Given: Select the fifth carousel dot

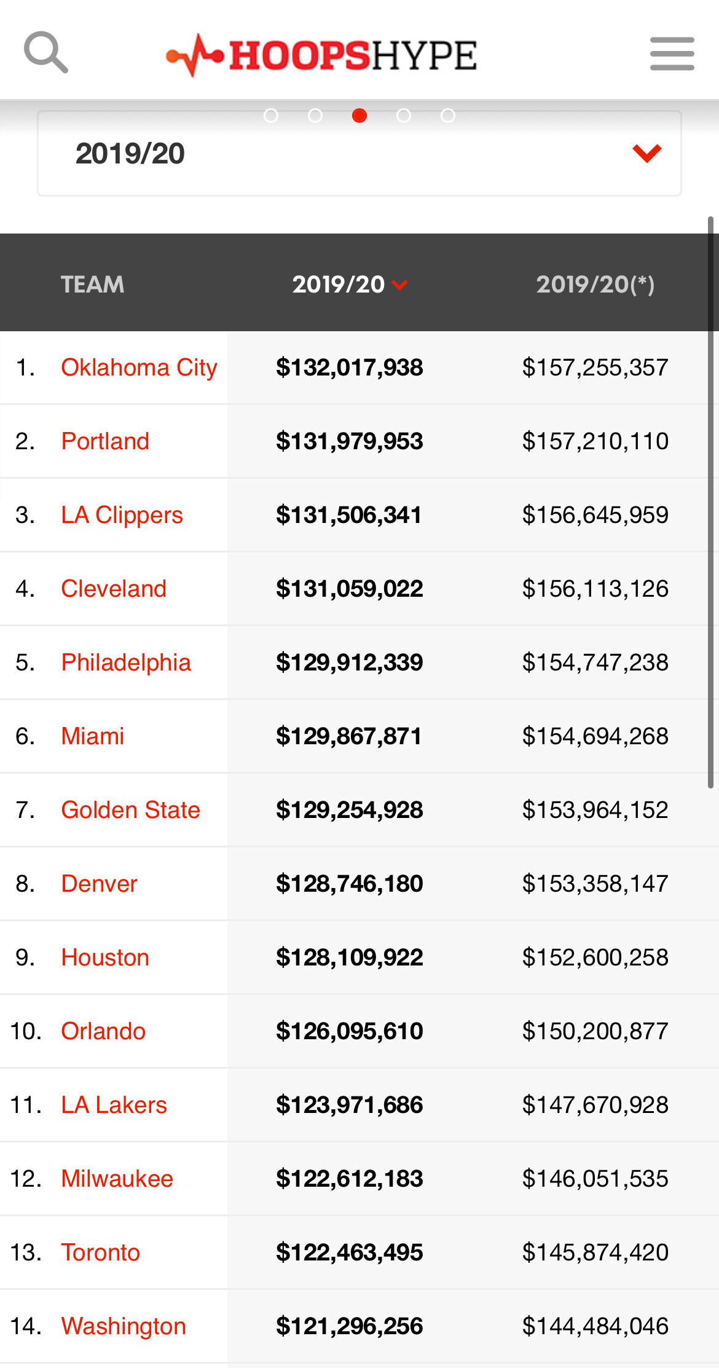Looking at the screenshot, I should click(x=448, y=116).
